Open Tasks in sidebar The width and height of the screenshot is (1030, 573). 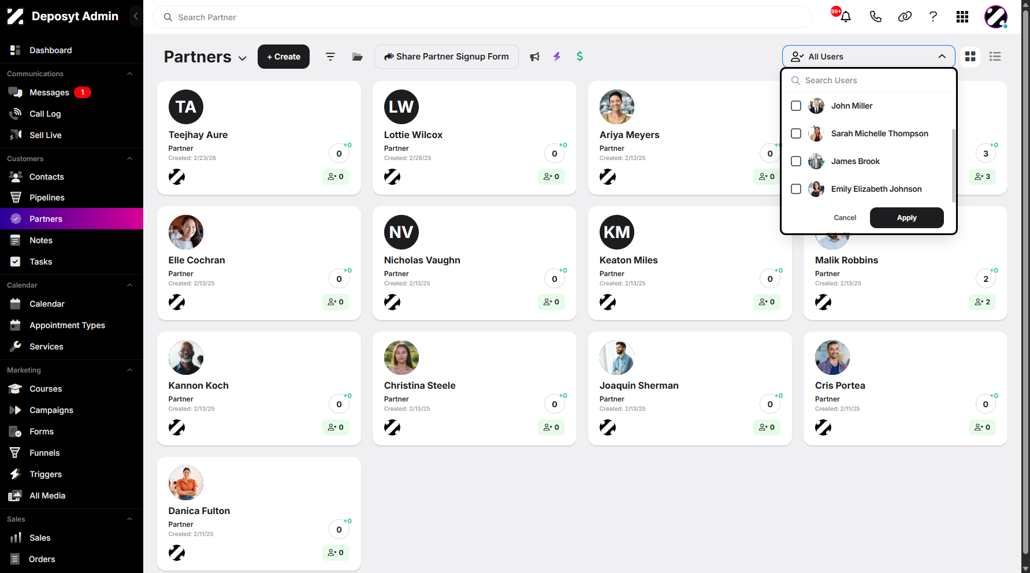[72, 262]
